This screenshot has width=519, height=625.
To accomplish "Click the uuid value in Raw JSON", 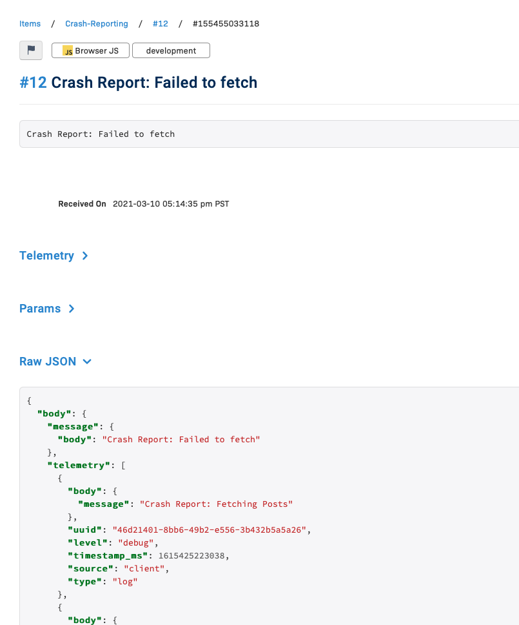I will click(x=210, y=529).
